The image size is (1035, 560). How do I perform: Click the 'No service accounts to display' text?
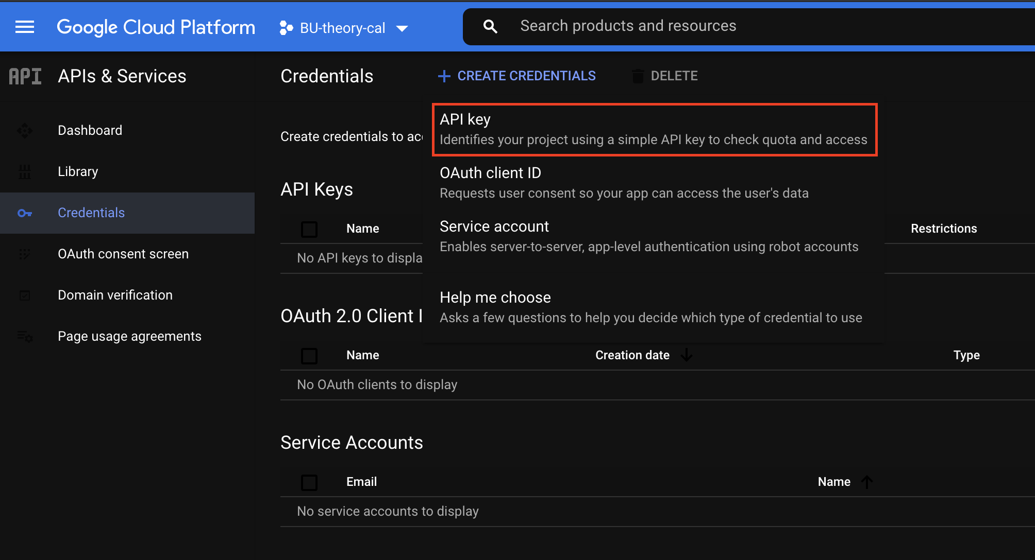pos(388,512)
